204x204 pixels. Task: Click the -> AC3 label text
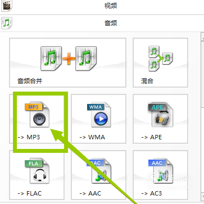pyautogui.click(x=151, y=193)
